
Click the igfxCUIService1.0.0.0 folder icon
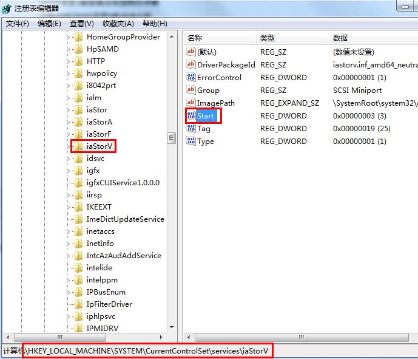coord(78,183)
